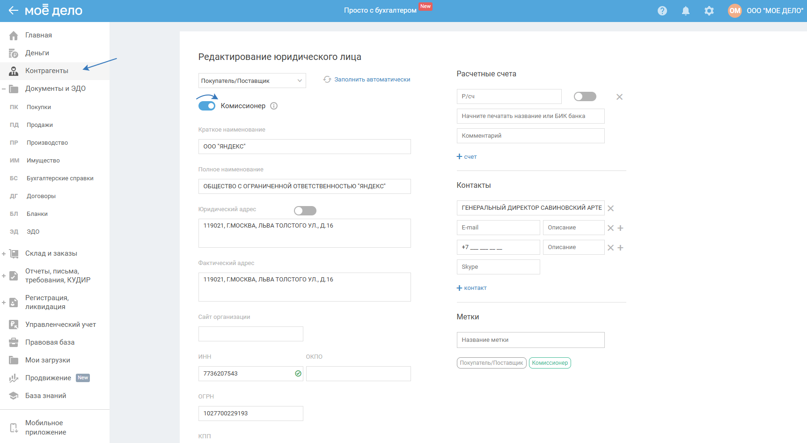Delete the phone number contact row

click(x=610, y=248)
